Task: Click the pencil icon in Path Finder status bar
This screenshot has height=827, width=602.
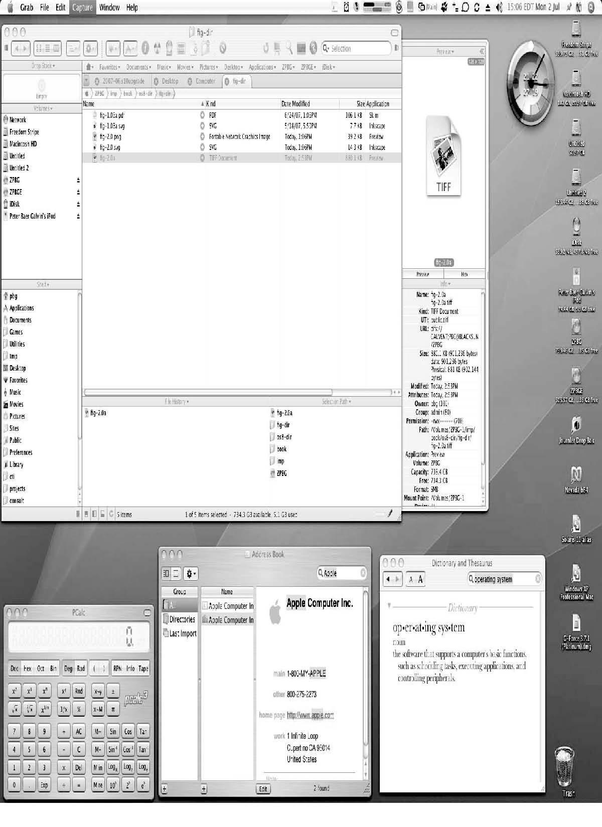Action: tap(390, 514)
